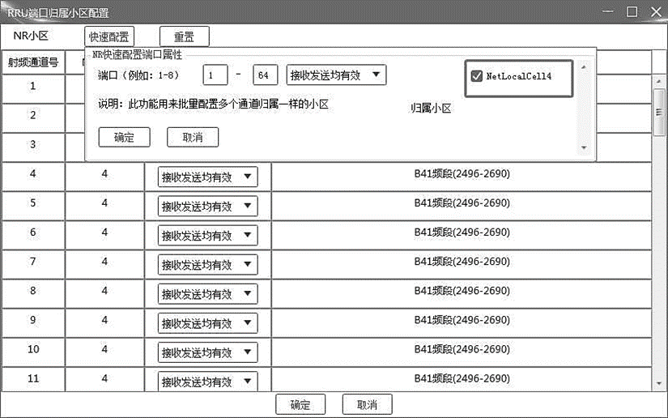Click the 快速配置 button
The width and height of the screenshot is (668, 418).
(x=109, y=36)
